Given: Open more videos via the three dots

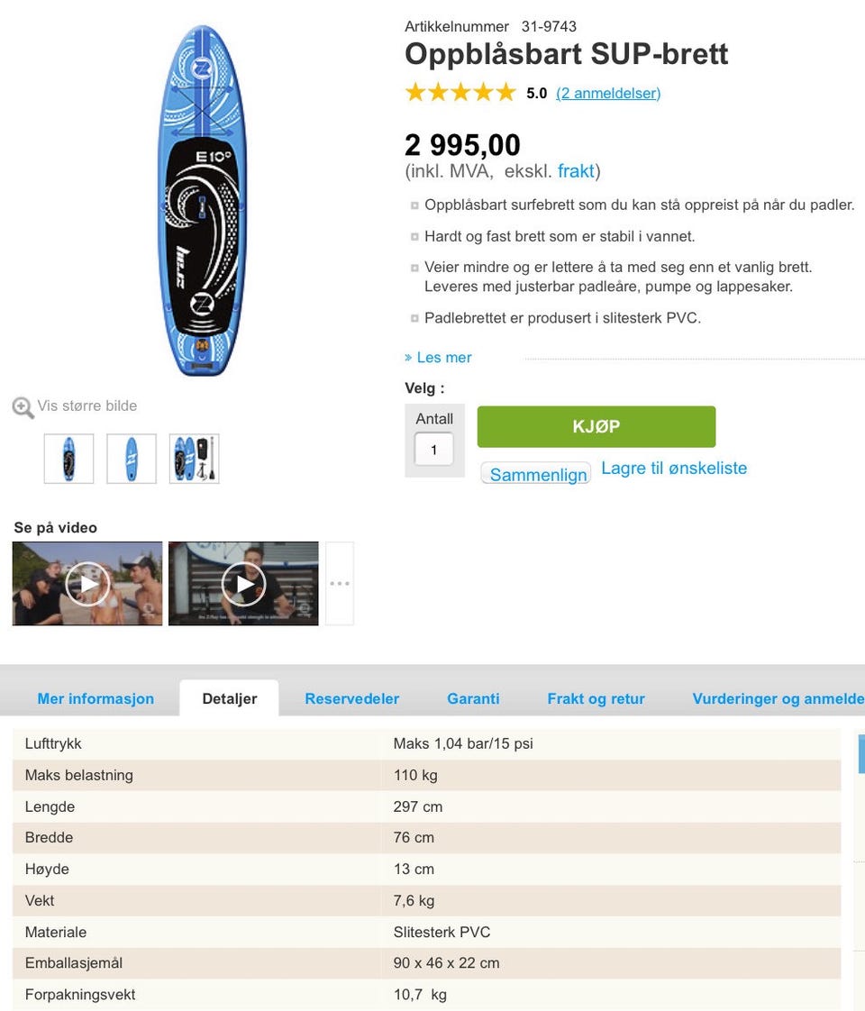Looking at the screenshot, I should [340, 584].
